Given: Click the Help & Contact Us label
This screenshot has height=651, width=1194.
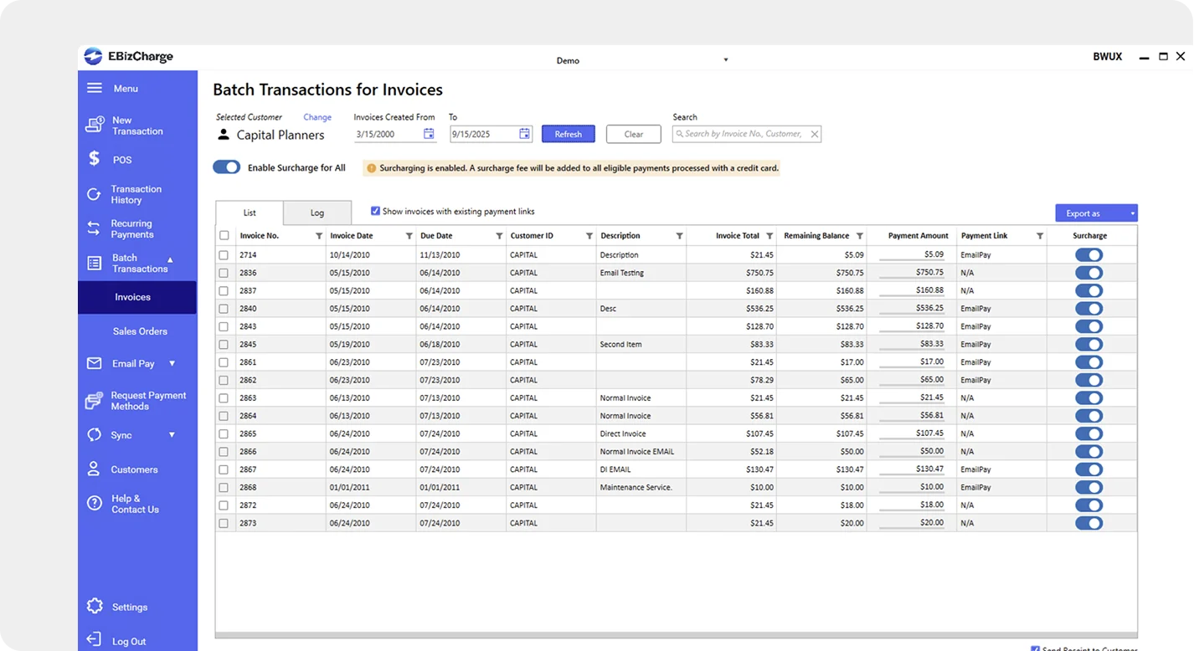Looking at the screenshot, I should pos(135,504).
